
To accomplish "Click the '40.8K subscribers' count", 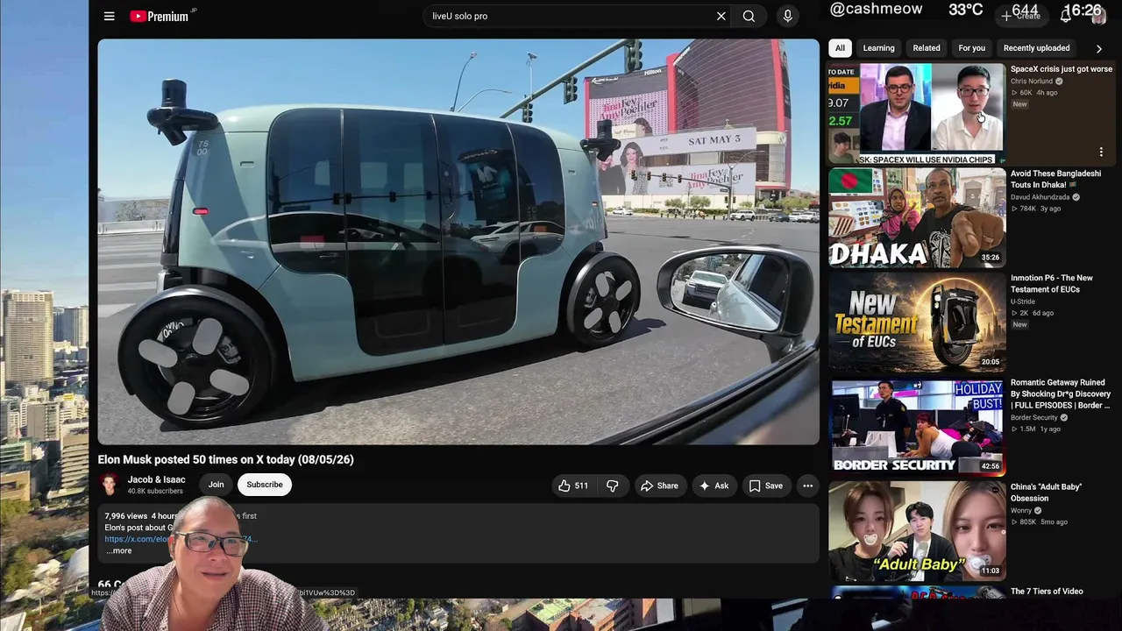I will coord(155,491).
